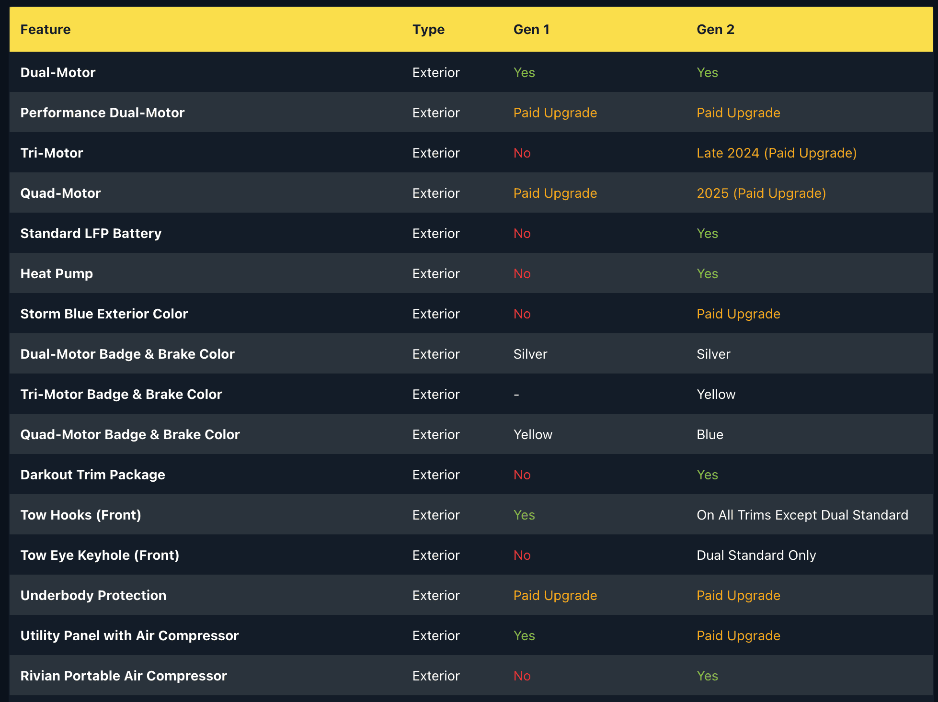The height and width of the screenshot is (702, 938).
Task: Select 'Exterior' type in Quad-Motor row
Action: pyautogui.click(x=436, y=193)
